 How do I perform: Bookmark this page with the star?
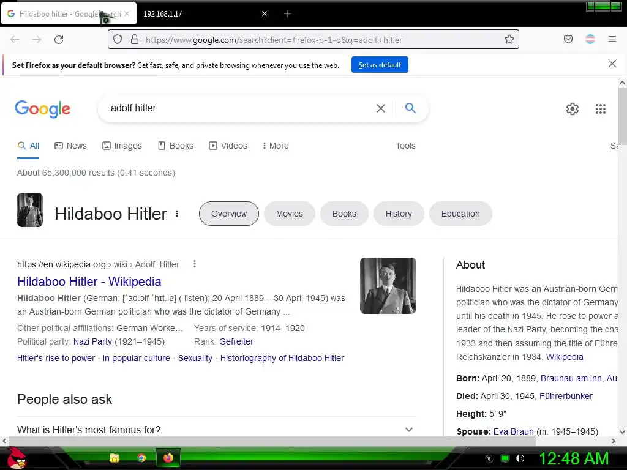click(509, 39)
